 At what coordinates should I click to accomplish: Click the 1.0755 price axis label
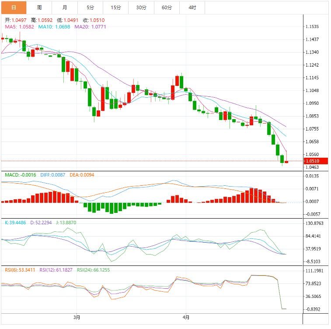click(312, 129)
